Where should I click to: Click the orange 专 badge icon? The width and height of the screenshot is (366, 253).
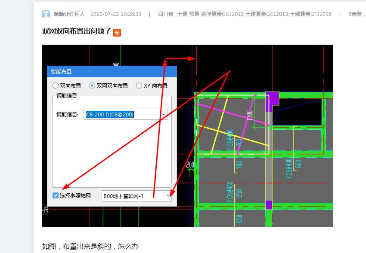pos(117,33)
